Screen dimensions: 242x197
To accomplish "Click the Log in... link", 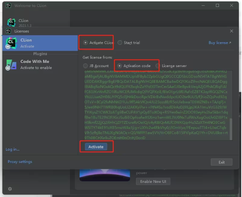I will pos(13,149).
